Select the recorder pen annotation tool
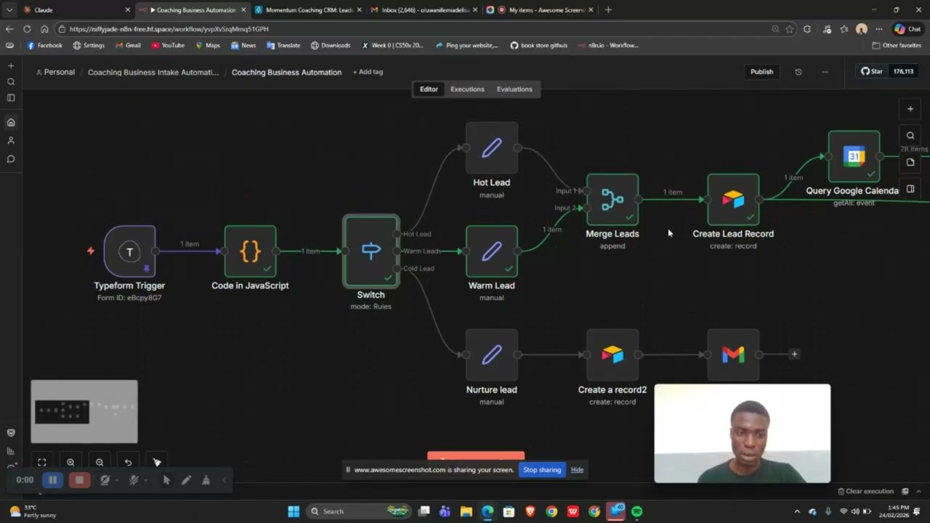The image size is (930, 523). [186, 479]
